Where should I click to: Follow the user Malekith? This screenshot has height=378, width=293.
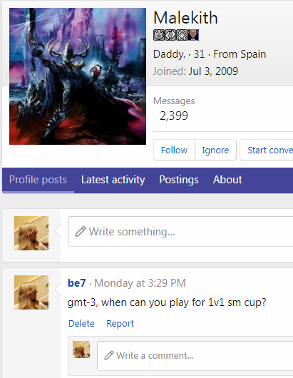(174, 150)
